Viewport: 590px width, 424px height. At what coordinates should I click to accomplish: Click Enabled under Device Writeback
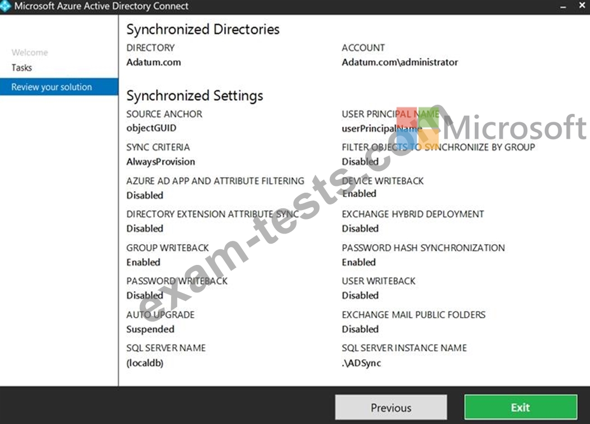(359, 194)
